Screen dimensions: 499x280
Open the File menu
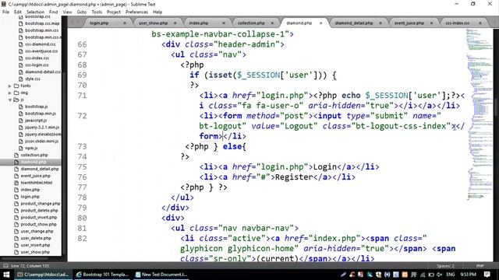[5, 12]
